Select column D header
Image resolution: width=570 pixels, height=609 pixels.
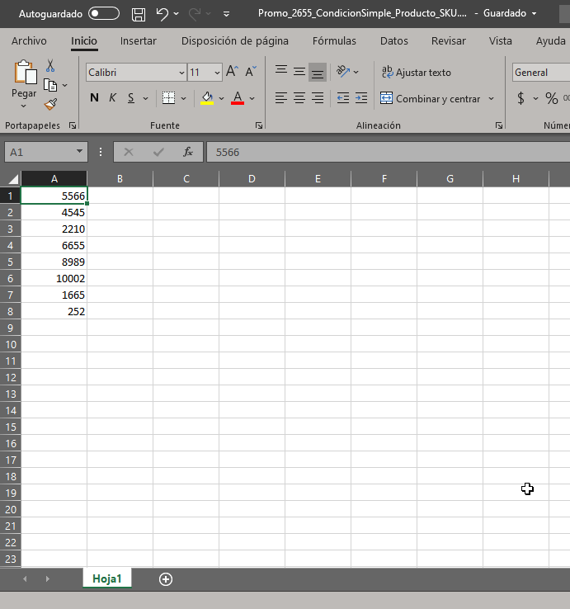[252, 179]
